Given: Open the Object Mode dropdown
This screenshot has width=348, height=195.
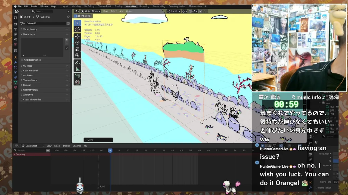Looking at the screenshot, I should (x=91, y=11).
